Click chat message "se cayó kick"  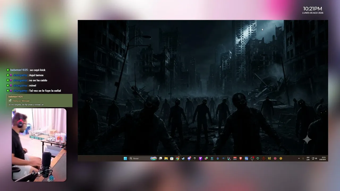(37, 70)
